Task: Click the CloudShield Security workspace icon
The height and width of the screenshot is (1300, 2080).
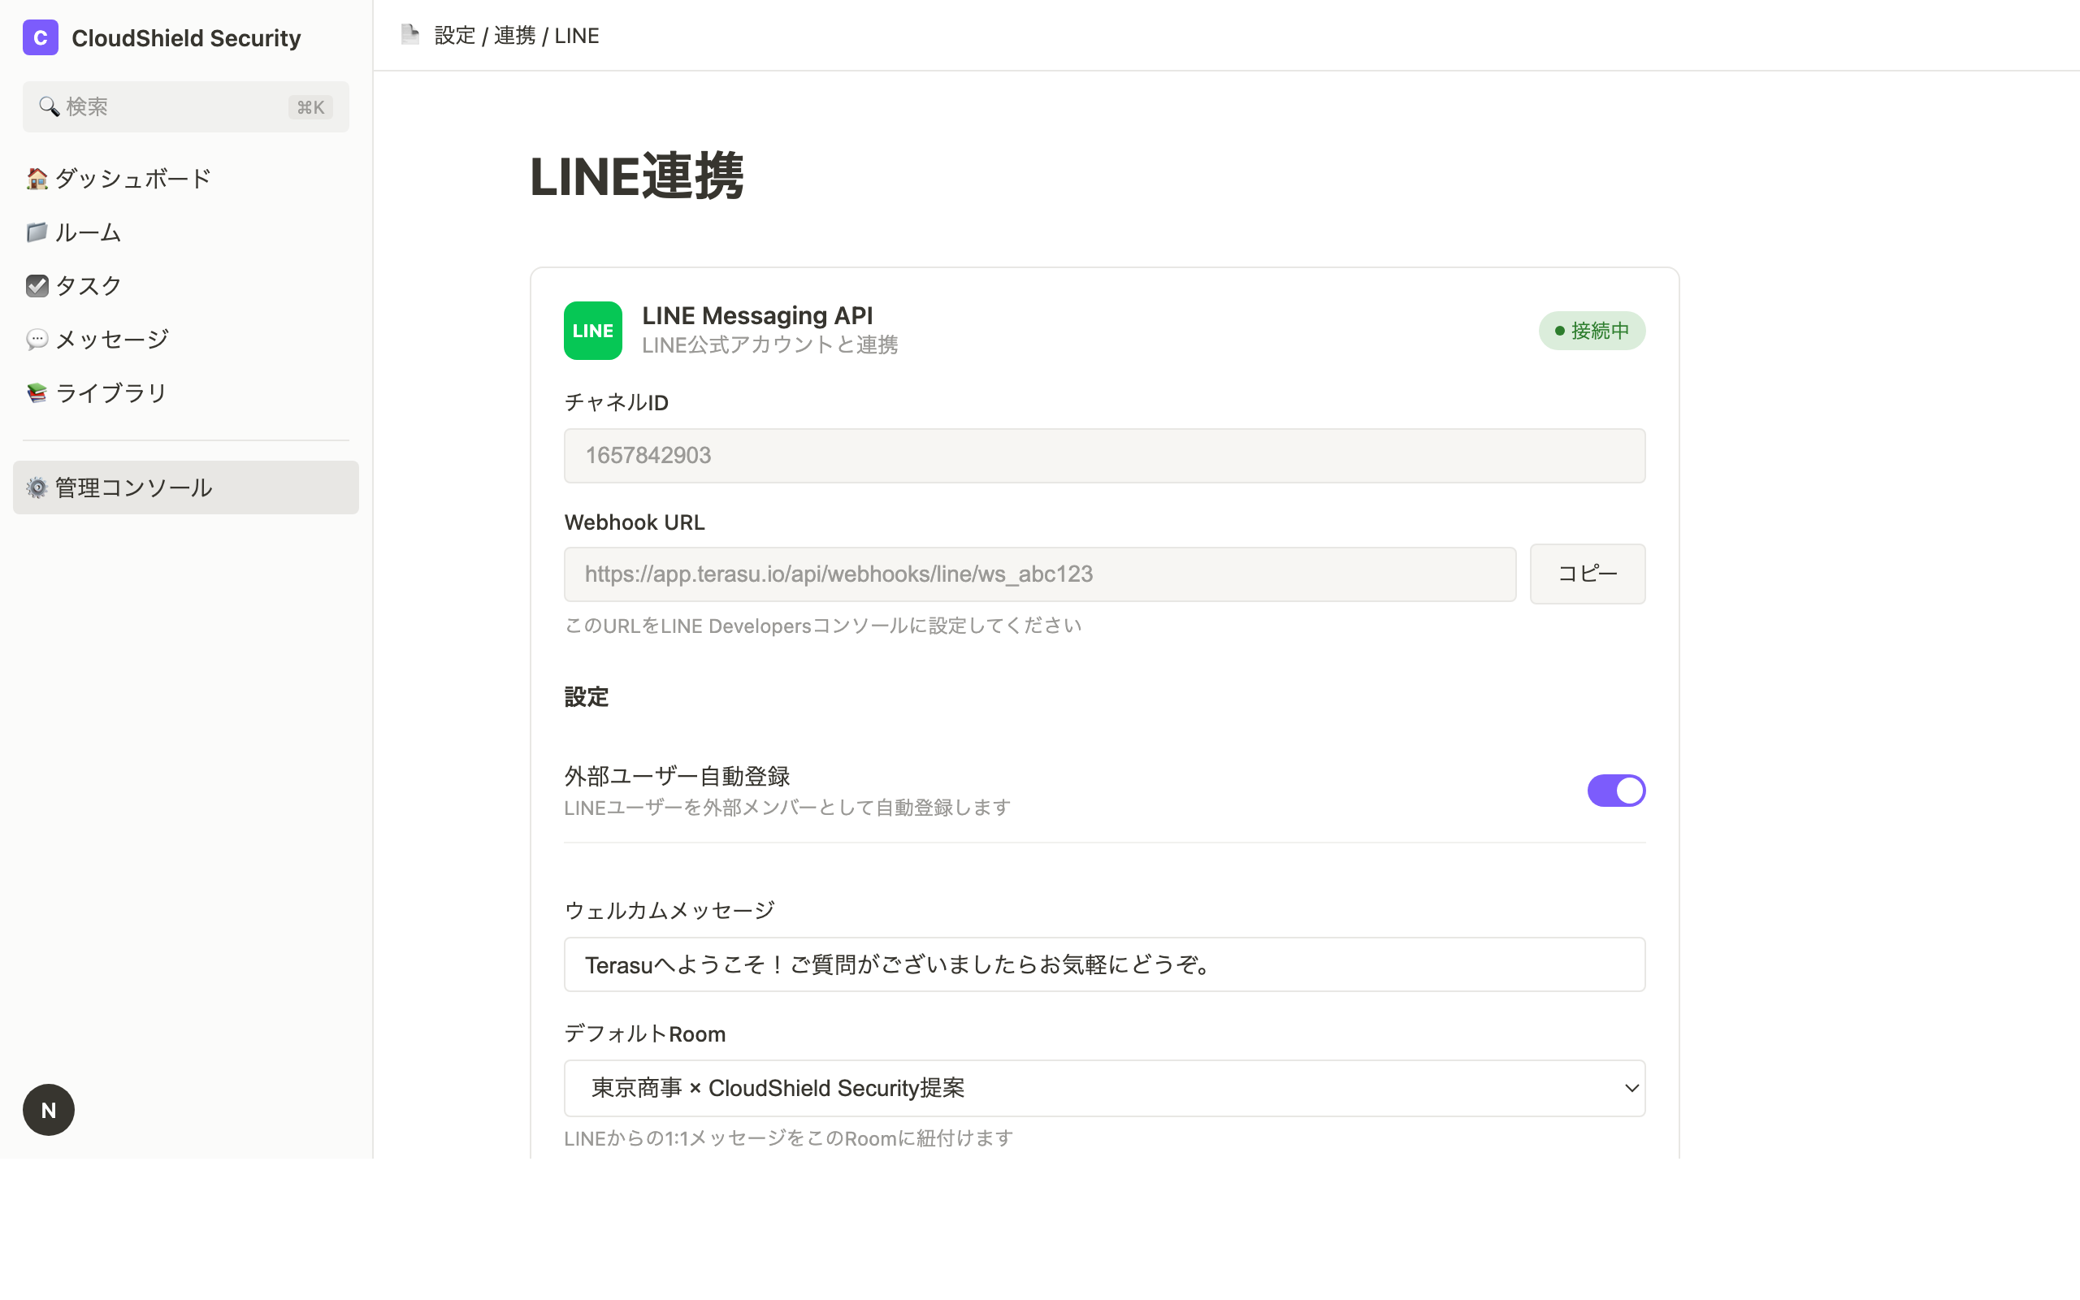Action: pos(40,37)
